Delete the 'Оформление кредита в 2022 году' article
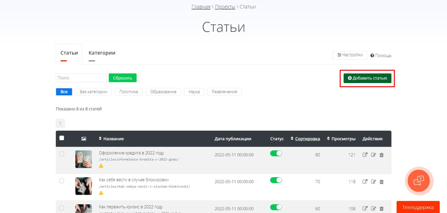This screenshot has height=213, width=447. 381,155
